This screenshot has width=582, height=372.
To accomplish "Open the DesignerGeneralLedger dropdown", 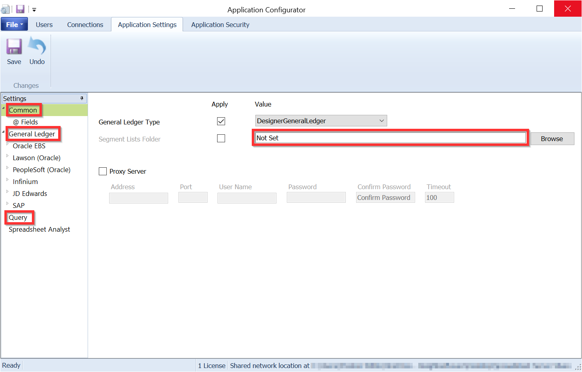I will click(x=321, y=121).
